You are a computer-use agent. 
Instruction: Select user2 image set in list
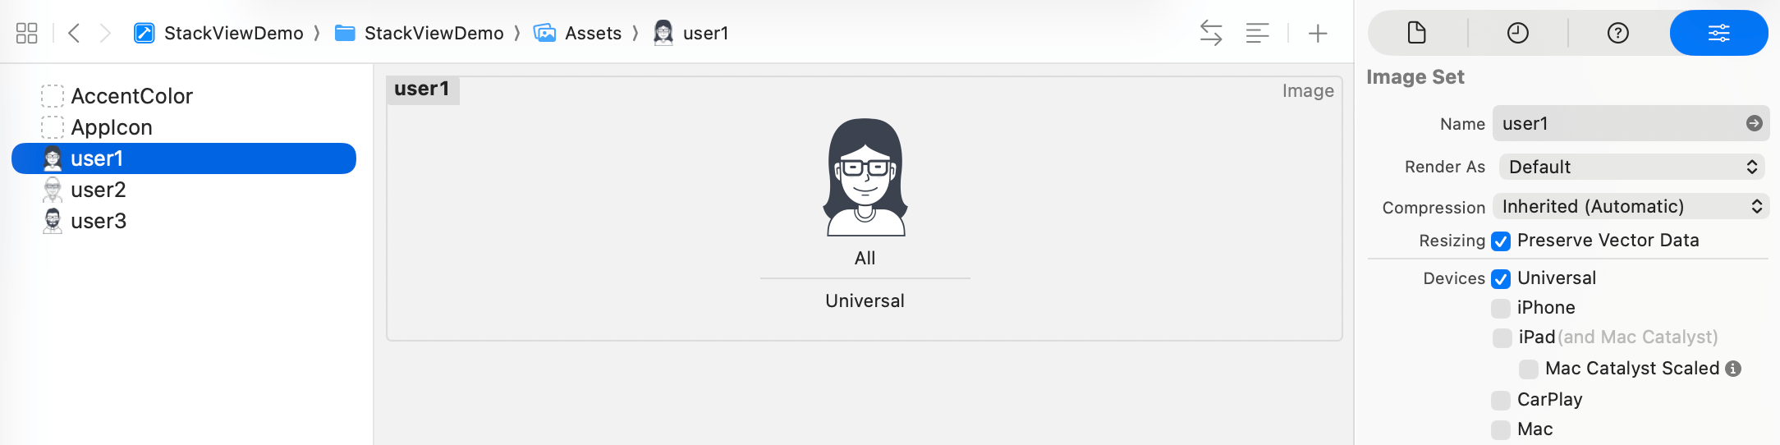click(x=98, y=190)
